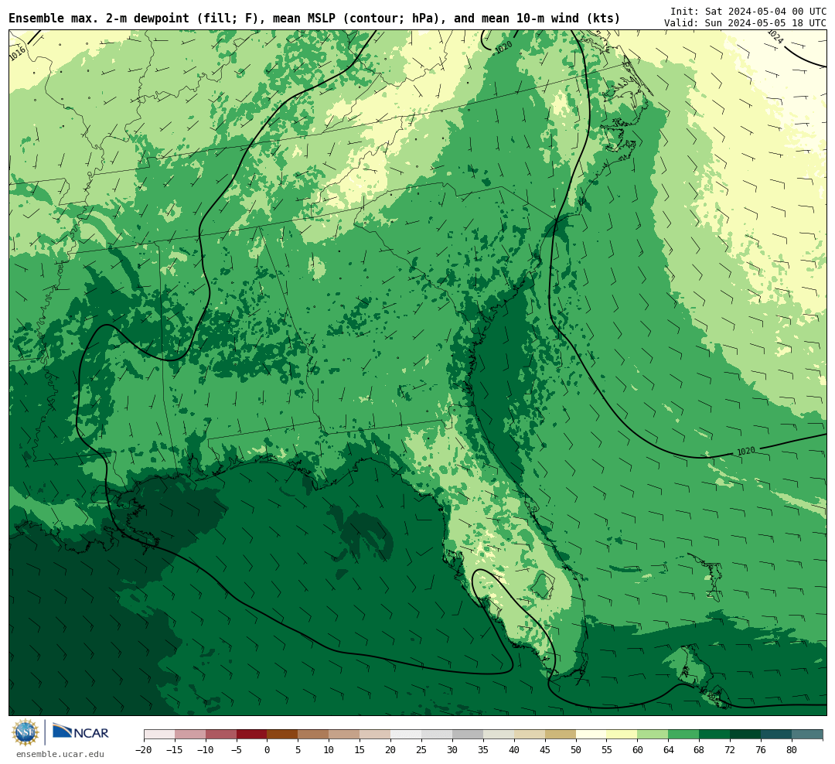The image size is (835, 764).
Task: Pick the teal swatch between 76 and 80
Action: click(x=777, y=735)
